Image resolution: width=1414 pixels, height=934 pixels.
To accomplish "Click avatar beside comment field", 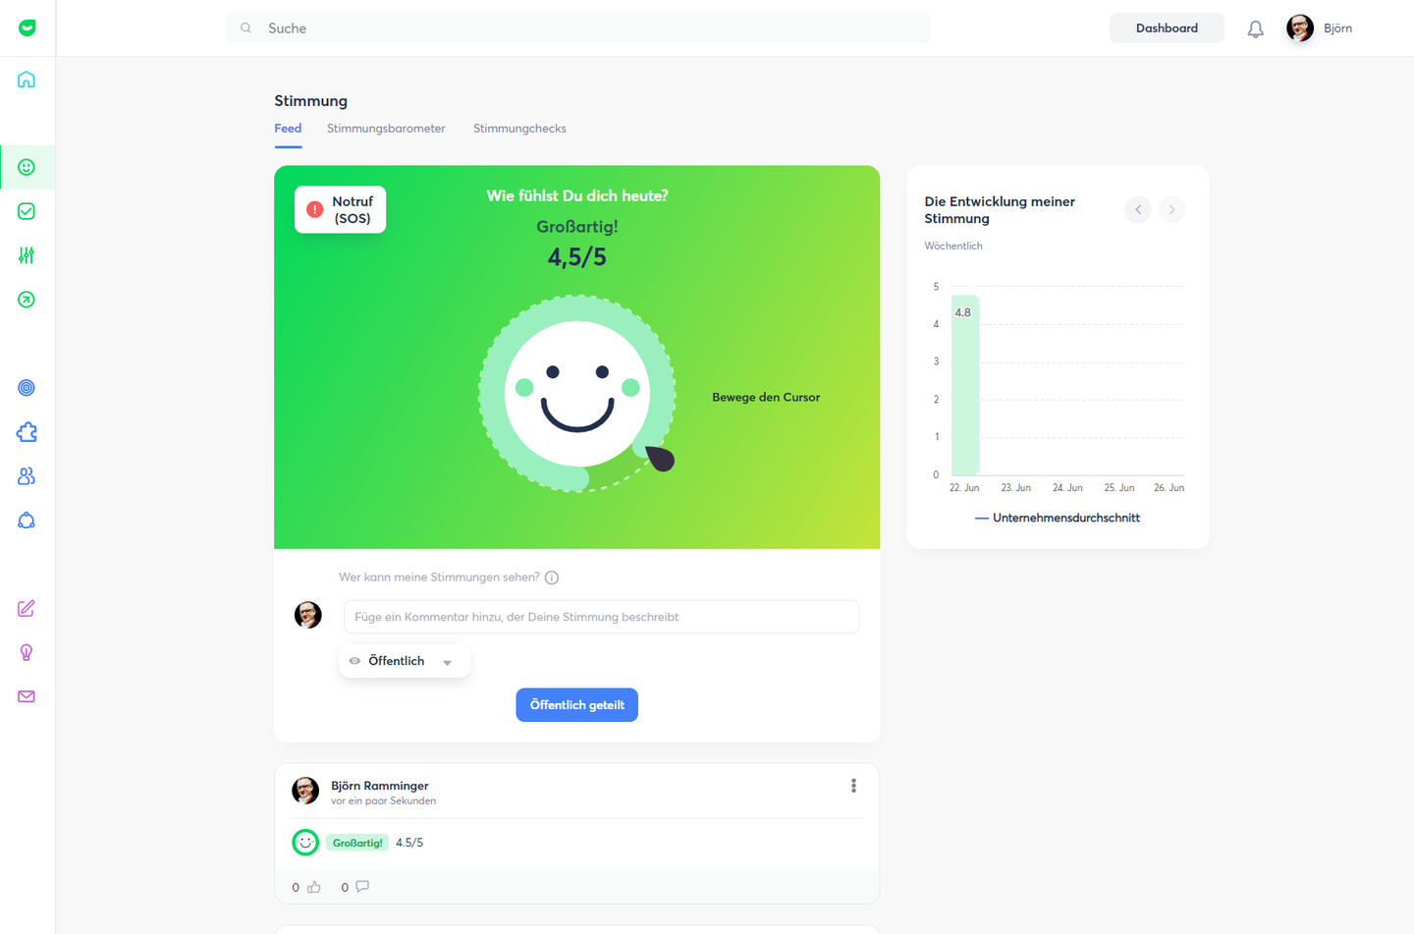I will (x=308, y=616).
